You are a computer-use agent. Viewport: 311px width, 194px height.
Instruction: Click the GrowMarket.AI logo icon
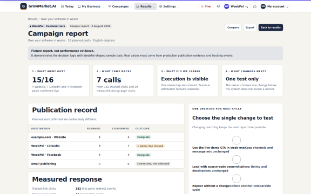(x=23, y=6)
